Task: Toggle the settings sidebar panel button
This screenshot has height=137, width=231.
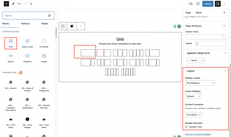Action: pos(218,4)
